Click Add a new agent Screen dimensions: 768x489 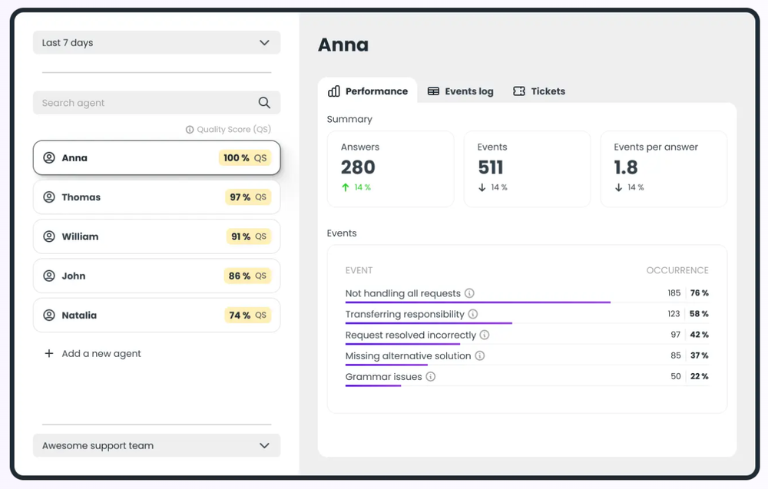pyautogui.click(x=101, y=354)
